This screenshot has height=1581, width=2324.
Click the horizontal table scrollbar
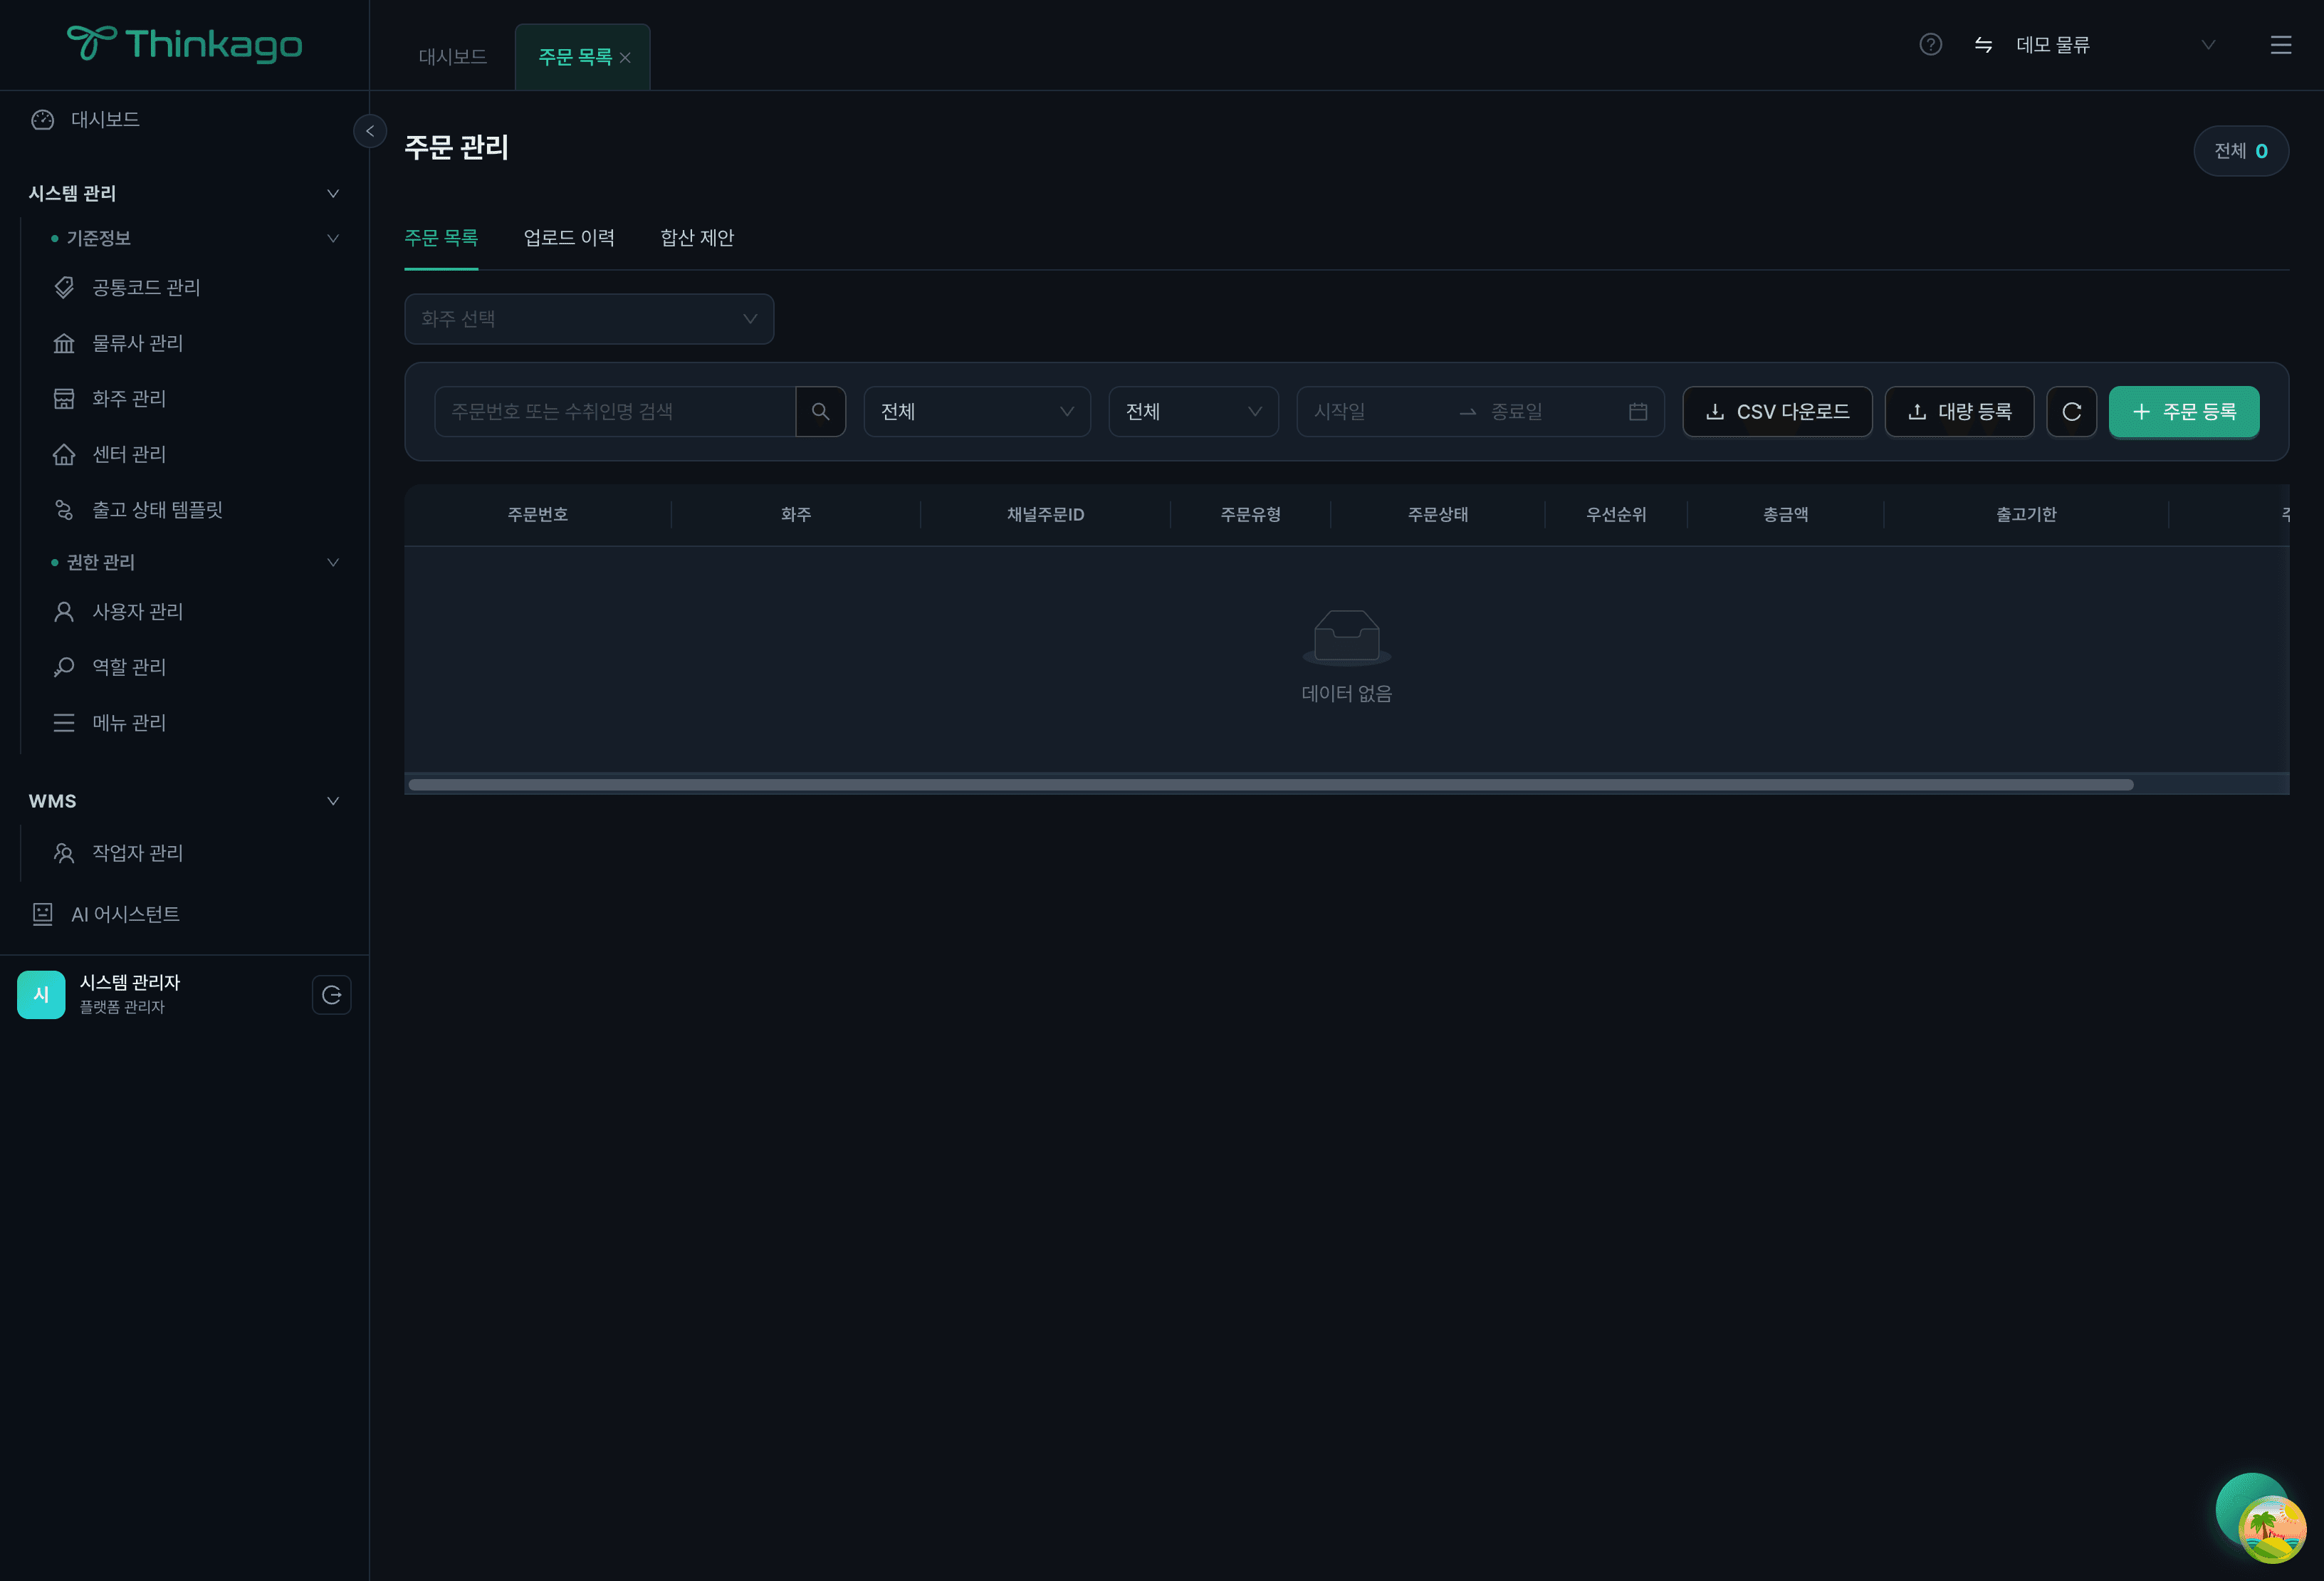click(1270, 784)
